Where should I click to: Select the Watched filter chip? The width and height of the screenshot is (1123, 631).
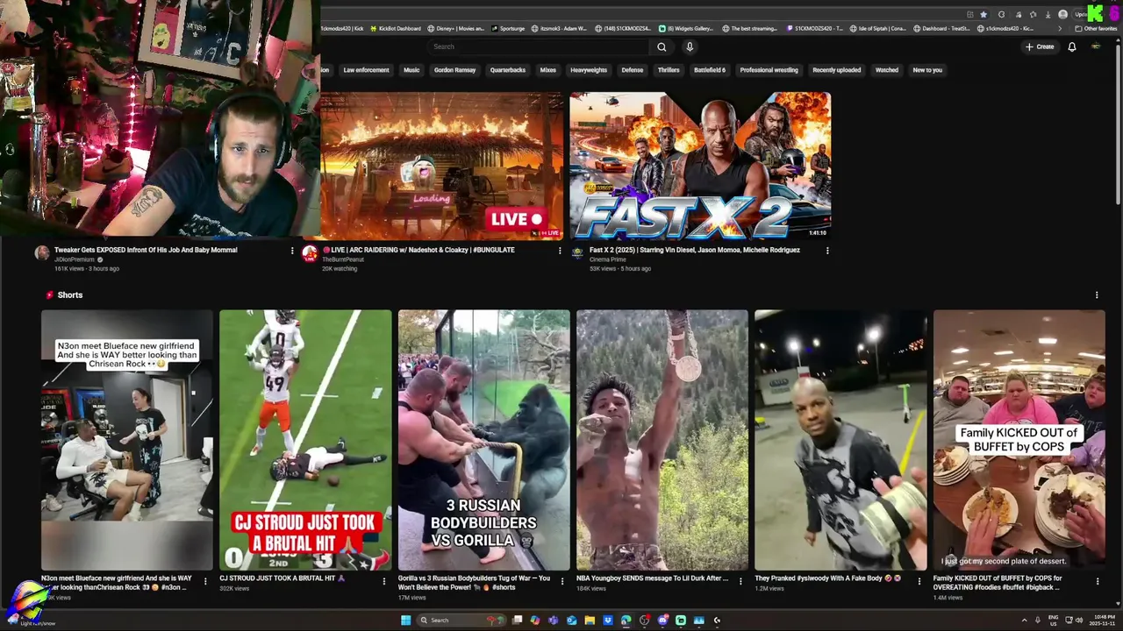887,70
